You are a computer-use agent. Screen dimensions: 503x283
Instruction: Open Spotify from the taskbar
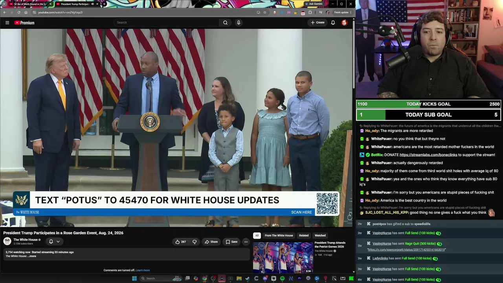[282, 278]
